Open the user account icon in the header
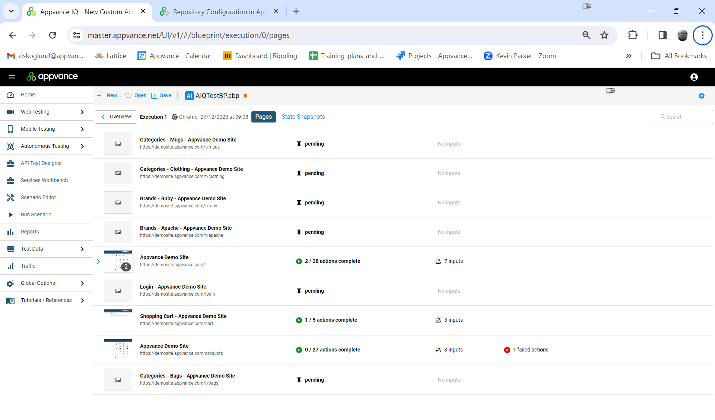 click(x=694, y=77)
